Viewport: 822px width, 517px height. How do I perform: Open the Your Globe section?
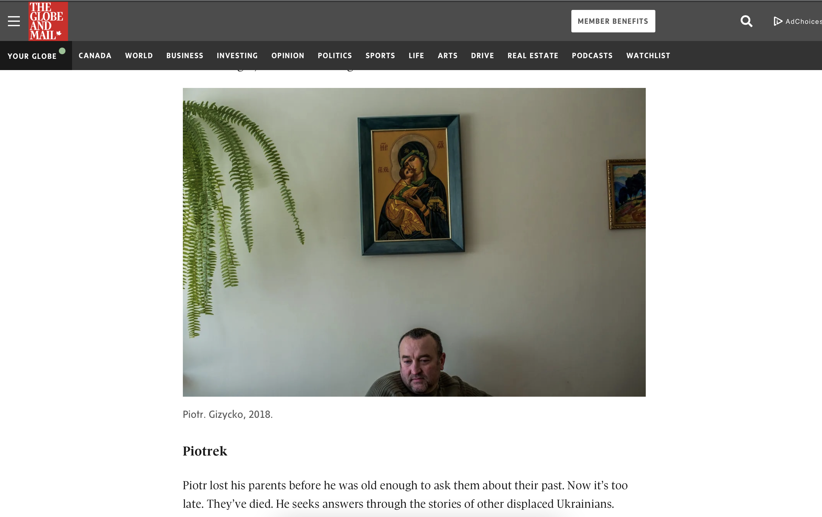point(32,56)
